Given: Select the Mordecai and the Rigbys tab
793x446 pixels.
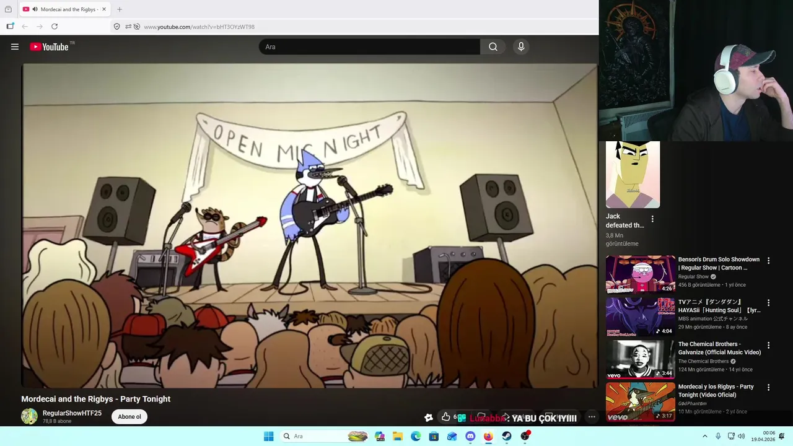Looking at the screenshot, I should tap(64, 9).
